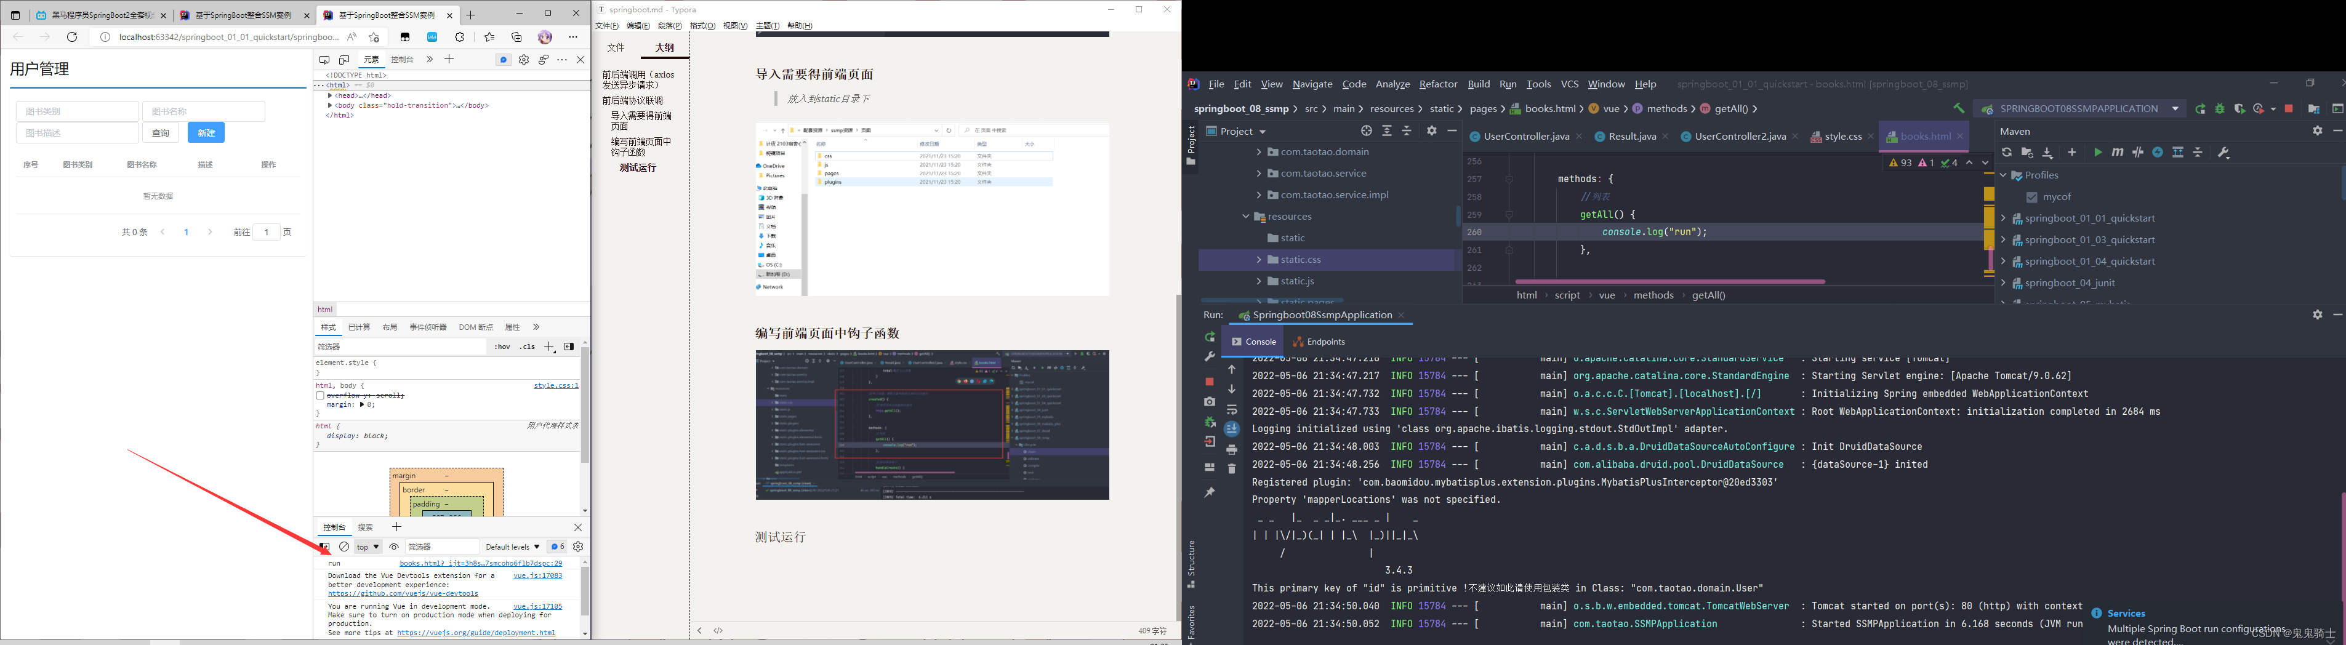The image size is (2346, 645).
Task: Click 查询 button on the web page
Action: pyautogui.click(x=160, y=133)
